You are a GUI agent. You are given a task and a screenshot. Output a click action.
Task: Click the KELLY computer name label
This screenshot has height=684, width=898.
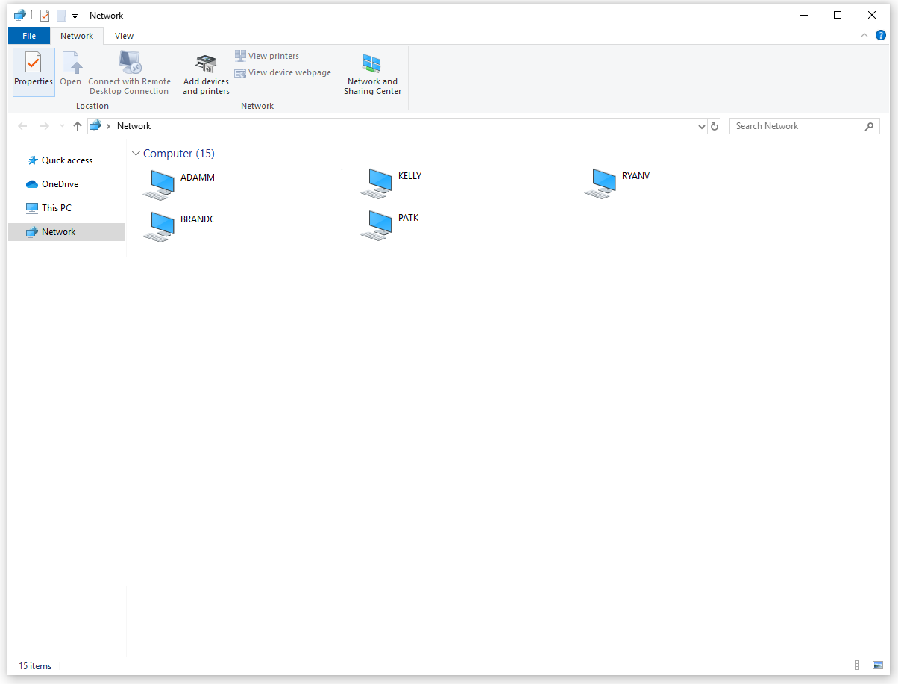point(410,176)
